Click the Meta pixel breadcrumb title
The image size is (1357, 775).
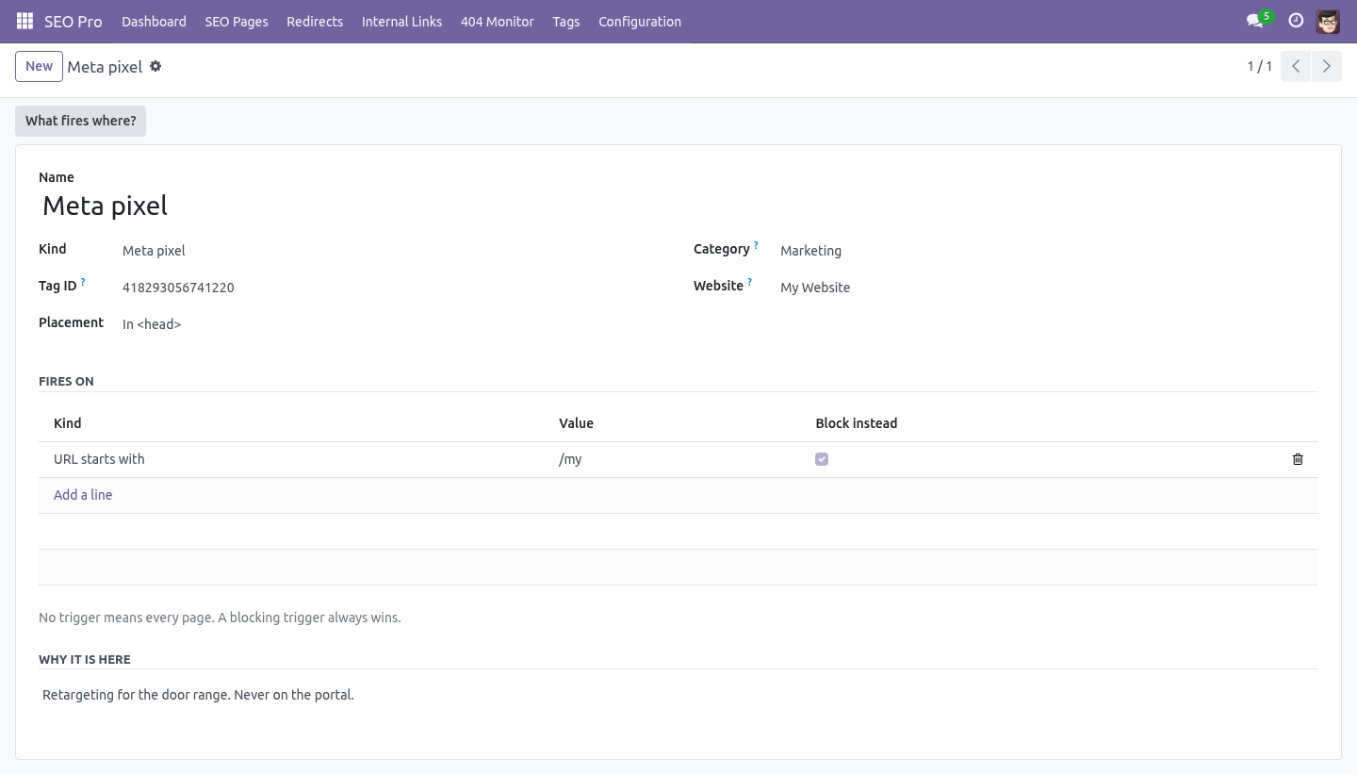point(105,67)
